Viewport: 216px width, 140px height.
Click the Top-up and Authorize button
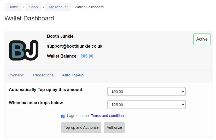[81, 128]
